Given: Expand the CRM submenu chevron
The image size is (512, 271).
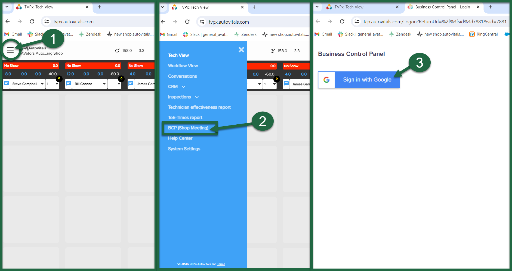Looking at the screenshot, I should 183,87.
